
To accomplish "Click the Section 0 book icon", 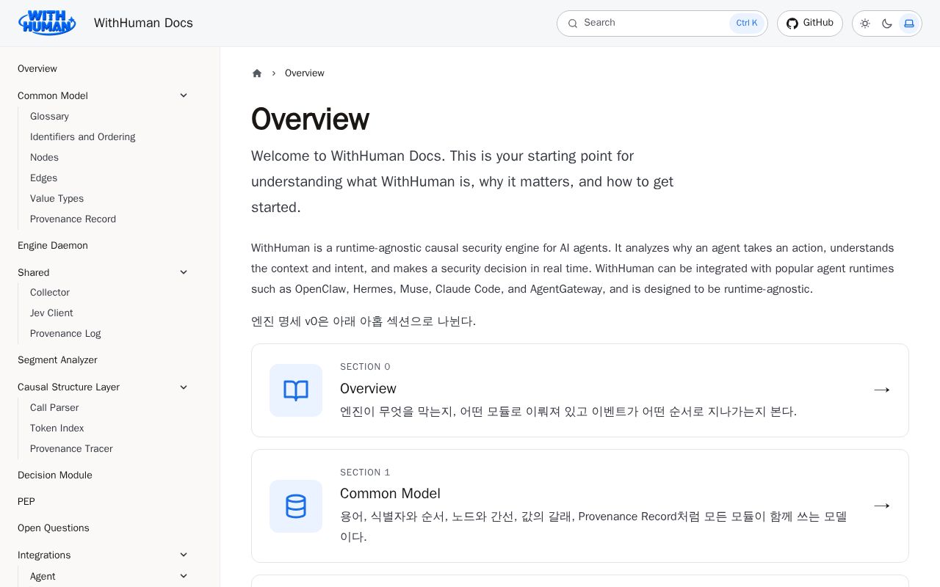I will 296,390.
